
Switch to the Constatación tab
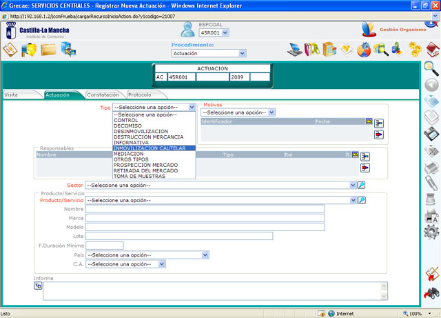tap(103, 95)
